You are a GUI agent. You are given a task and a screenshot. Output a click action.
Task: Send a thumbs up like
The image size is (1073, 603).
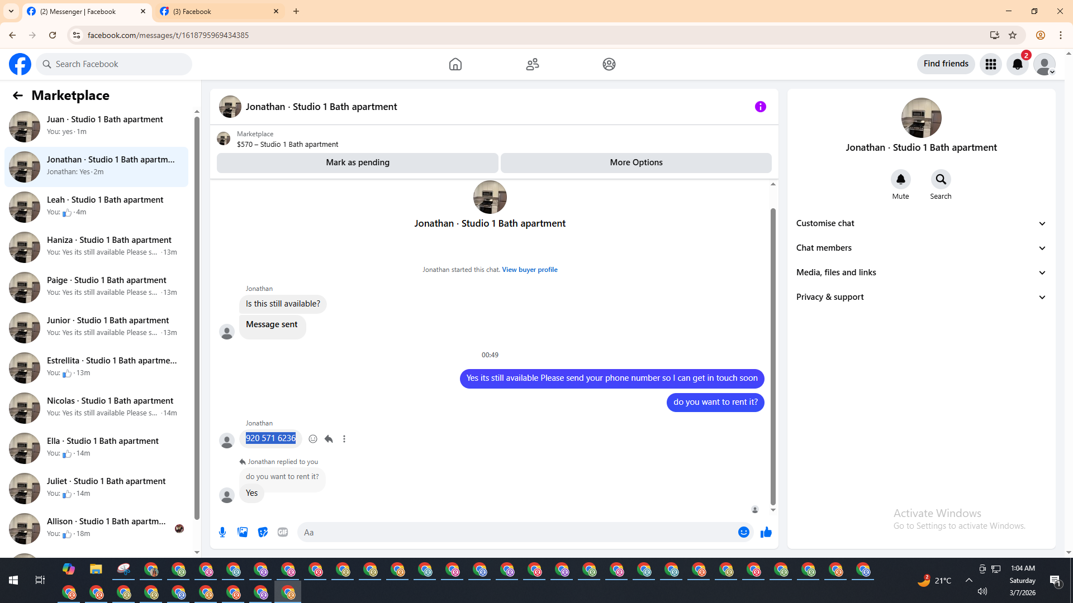[x=766, y=532]
